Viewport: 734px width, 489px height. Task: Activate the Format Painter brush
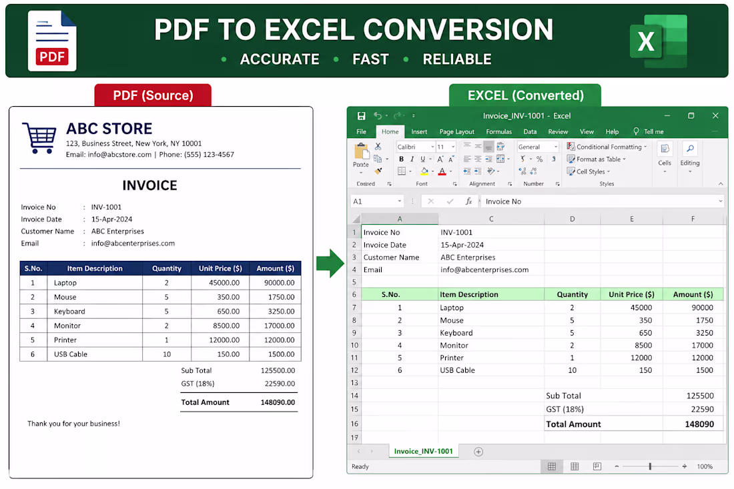(x=378, y=171)
